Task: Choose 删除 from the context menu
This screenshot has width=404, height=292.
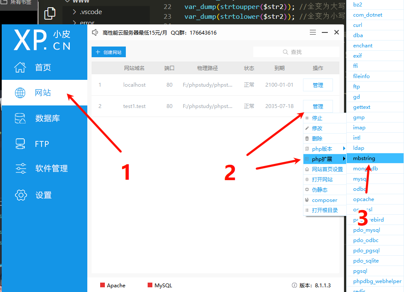Action: 325,139
